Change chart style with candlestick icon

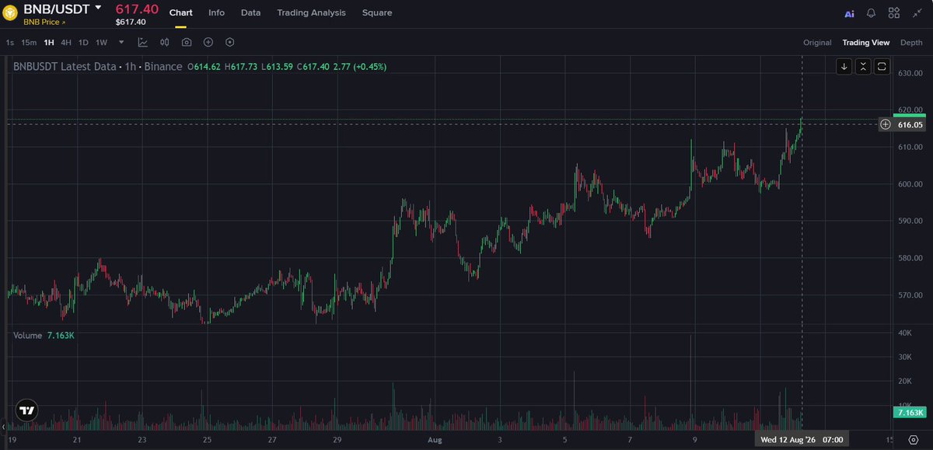click(165, 43)
